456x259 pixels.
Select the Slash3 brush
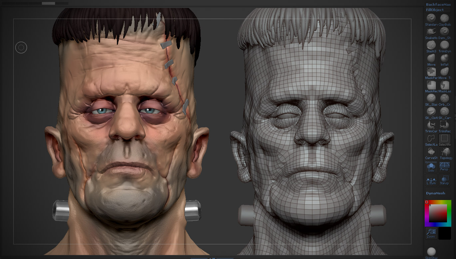tap(431, 47)
